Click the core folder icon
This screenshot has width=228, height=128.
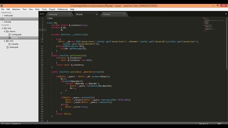pos(7,41)
